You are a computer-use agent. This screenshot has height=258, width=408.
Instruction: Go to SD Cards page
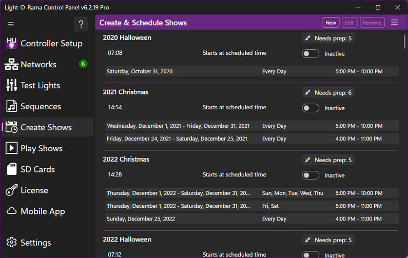coord(38,169)
